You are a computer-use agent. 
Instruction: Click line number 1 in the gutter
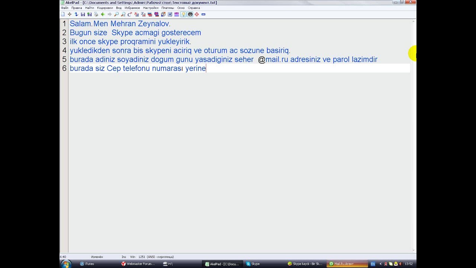point(64,24)
